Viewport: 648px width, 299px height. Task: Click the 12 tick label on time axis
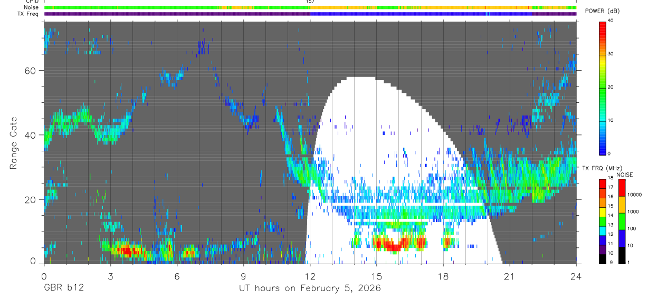click(x=310, y=276)
